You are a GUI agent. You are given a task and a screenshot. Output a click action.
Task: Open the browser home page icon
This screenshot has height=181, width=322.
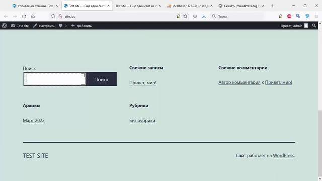(x=33, y=16)
